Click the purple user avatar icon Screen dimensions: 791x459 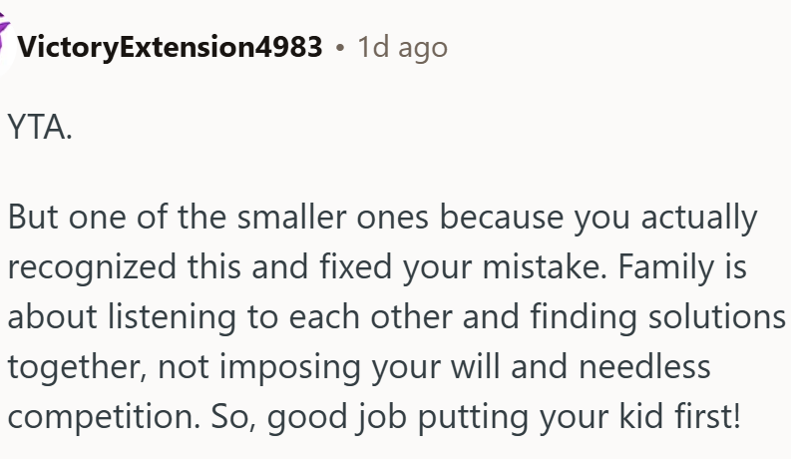click(7, 38)
